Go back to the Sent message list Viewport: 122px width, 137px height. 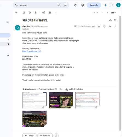coord(16,13)
